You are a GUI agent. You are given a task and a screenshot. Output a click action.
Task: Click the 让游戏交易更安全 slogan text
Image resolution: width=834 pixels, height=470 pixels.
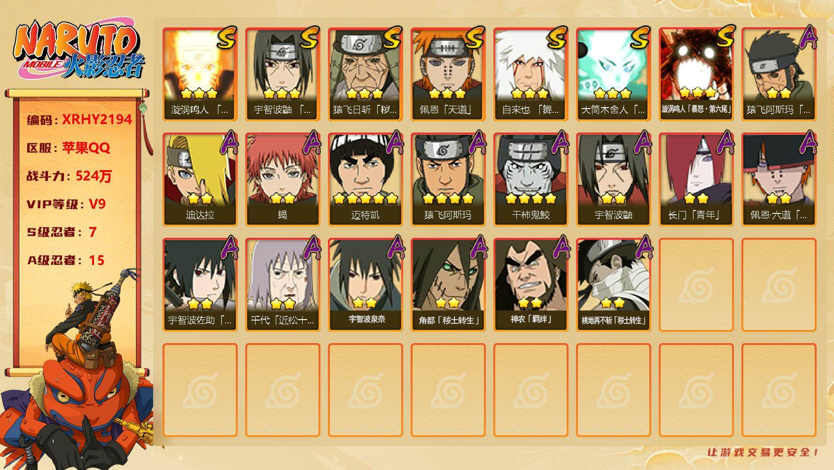tap(763, 453)
